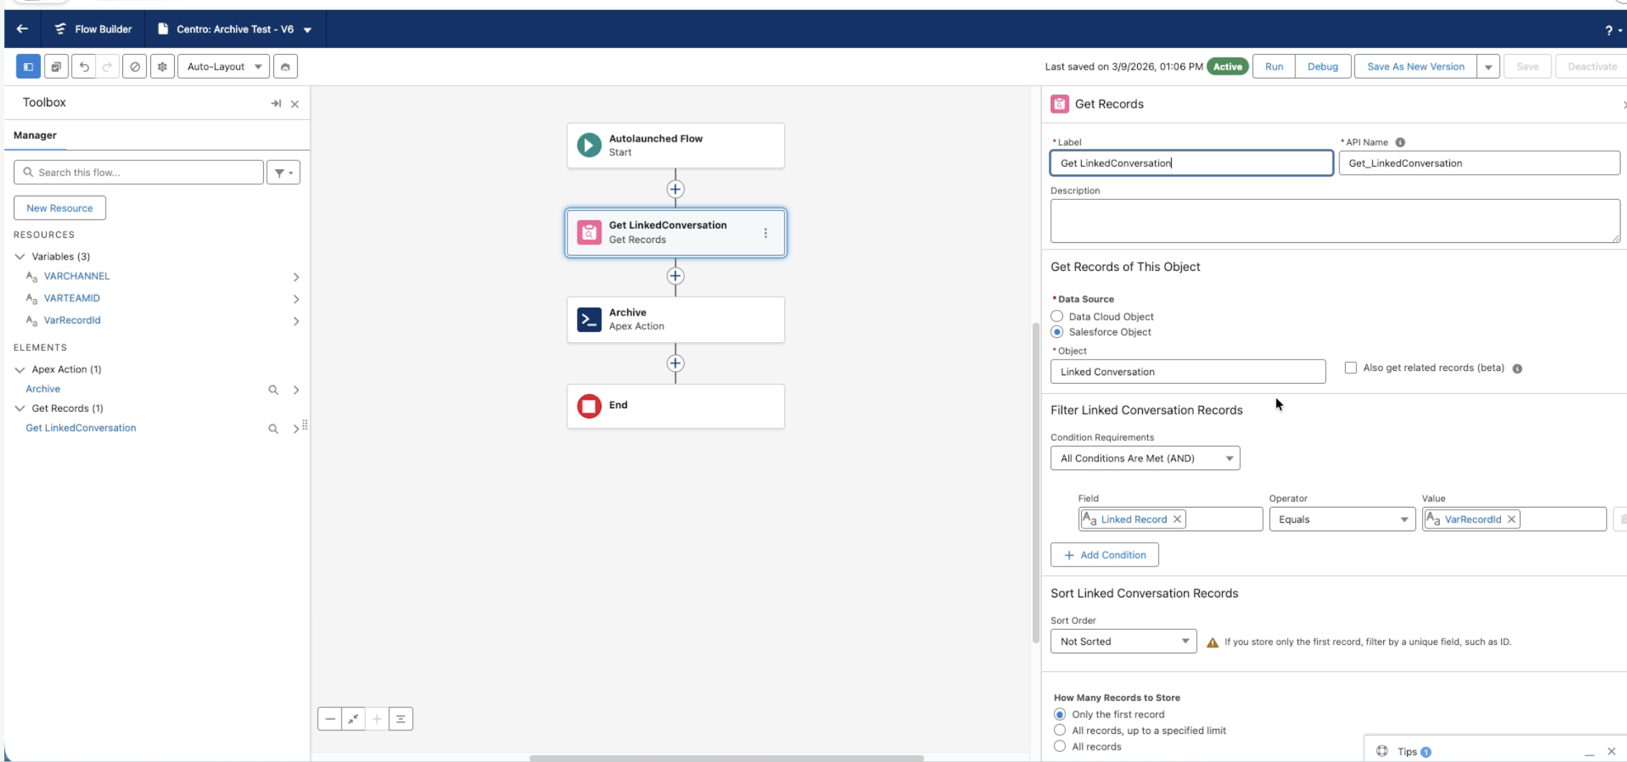Image resolution: width=1627 pixels, height=762 pixels.
Task: Fit flow to canvas view
Action: coord(353,719)
